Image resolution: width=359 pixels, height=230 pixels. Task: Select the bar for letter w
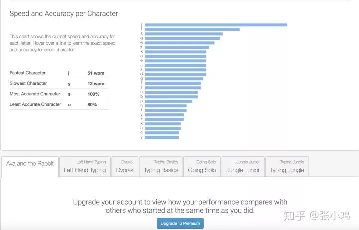pyautogui.click(x=179, y=43)
